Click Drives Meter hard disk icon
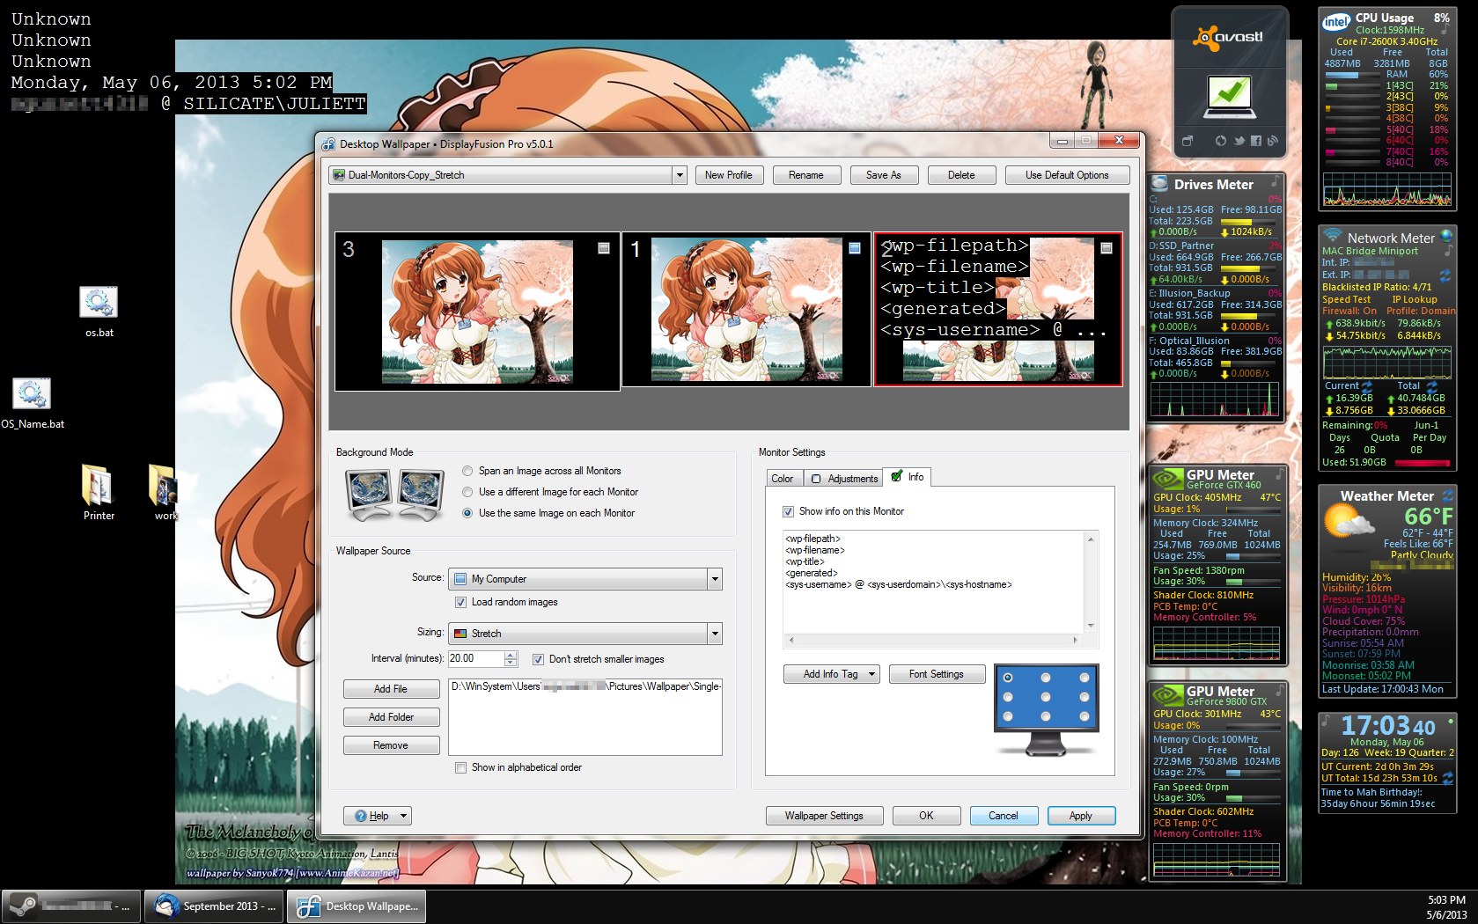The width and height of the screenshot is (1478, 924). pyautogui.click(x=1160, y=183)
